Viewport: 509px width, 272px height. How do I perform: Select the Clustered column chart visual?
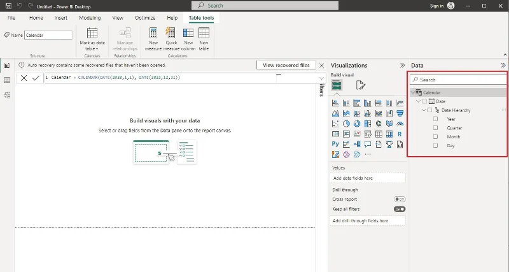(368, 103)
